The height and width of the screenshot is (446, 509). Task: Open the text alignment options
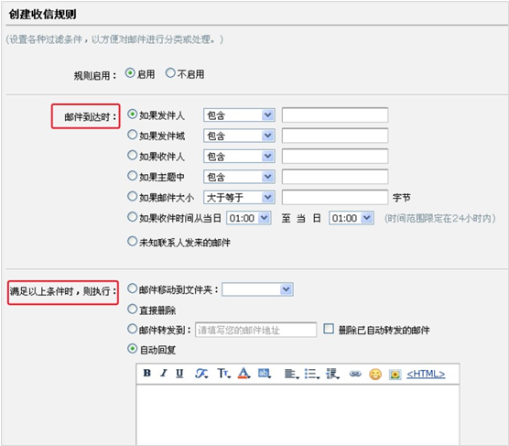[x=291, y=374]
